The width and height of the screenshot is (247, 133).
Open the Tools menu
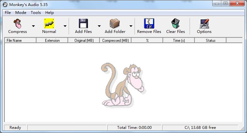point(36,13)
